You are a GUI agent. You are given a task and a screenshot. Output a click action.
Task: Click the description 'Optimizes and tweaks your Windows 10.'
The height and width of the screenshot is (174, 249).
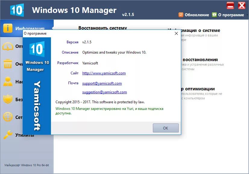[114, 52]
